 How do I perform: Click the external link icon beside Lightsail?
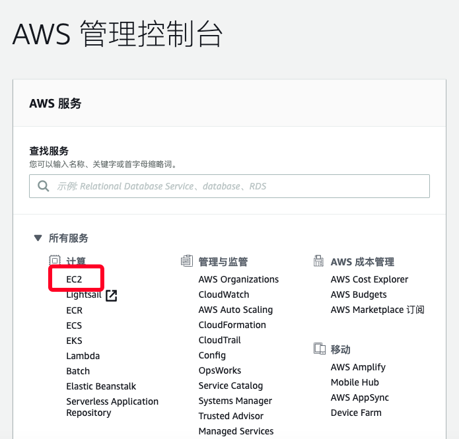[x=111, y=296]
